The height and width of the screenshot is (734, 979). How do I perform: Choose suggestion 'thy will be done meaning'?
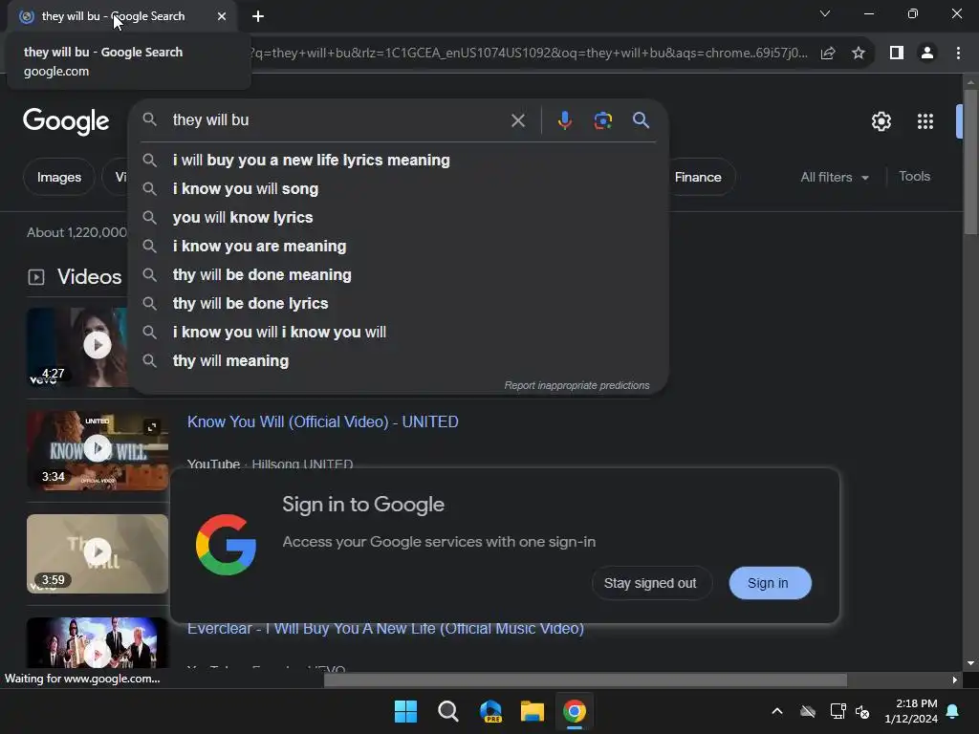399,275
